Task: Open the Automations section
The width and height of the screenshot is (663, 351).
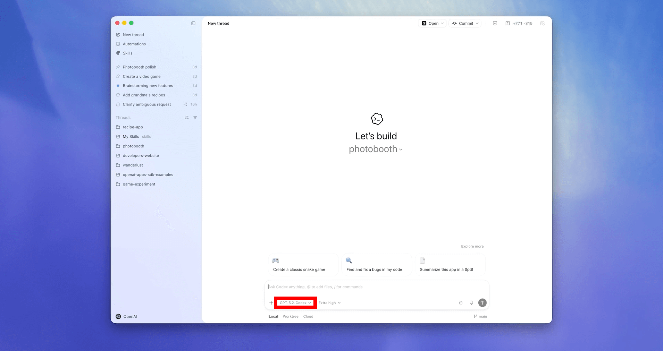Action: 134,44
